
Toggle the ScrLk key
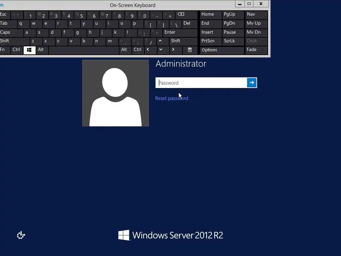[233, 41]
